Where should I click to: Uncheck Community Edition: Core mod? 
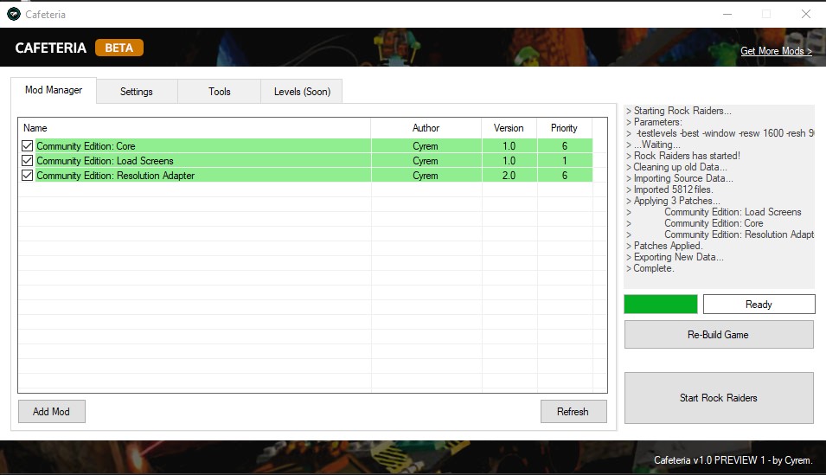pyautogui.click(x=28, y=145)
